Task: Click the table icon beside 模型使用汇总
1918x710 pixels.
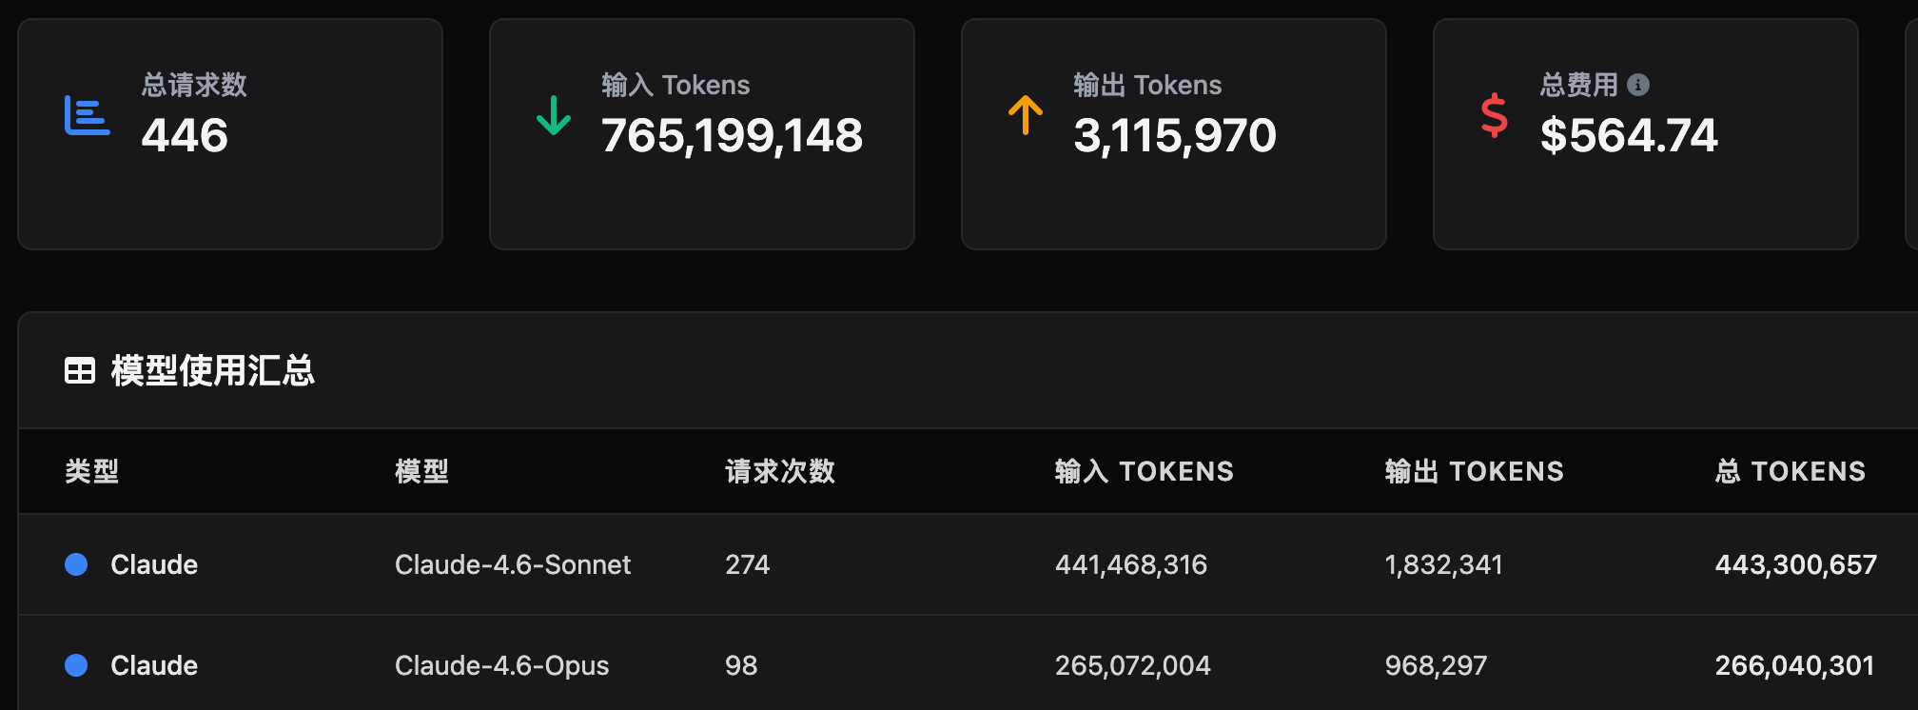Action: 80,370
